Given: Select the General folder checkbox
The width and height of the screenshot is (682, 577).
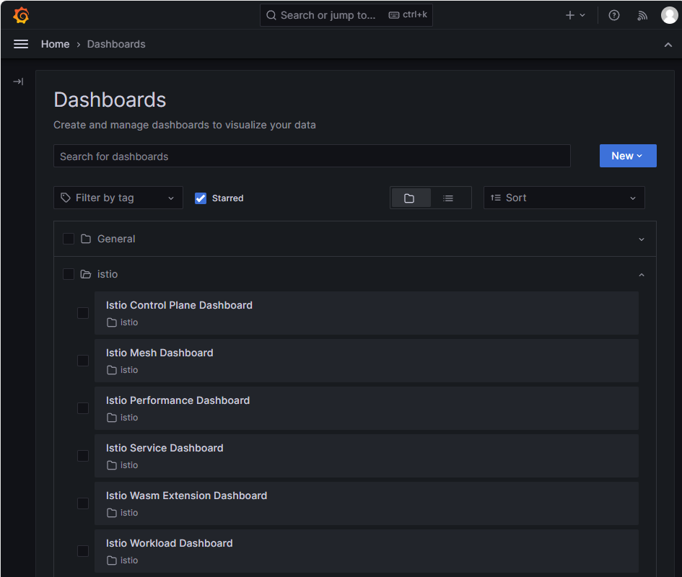Looking at the screenshot, I should (x=69, y=239).
